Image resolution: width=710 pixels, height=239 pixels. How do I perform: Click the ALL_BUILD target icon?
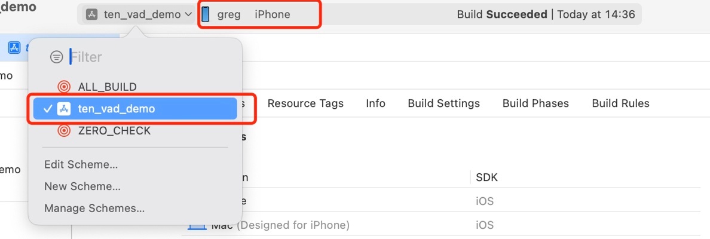pyautogui.click(x=64, y=87)
